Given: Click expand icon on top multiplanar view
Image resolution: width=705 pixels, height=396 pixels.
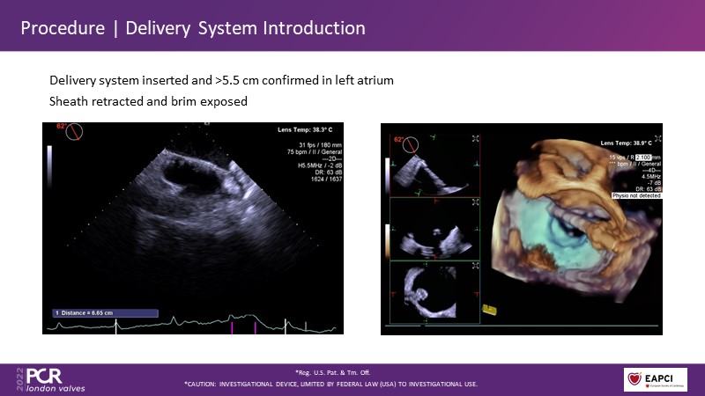Looking at the screenshot, I should 476,138.
